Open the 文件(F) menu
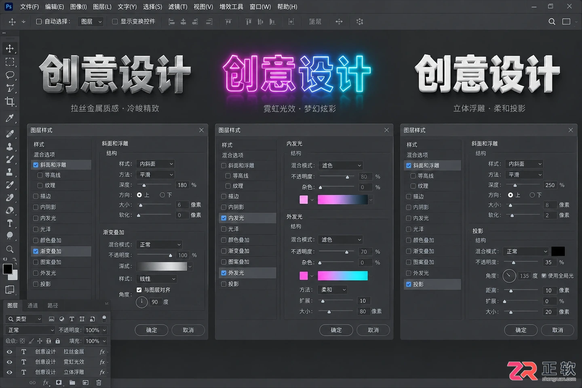 pyautogui.click(x=30, y=7)
